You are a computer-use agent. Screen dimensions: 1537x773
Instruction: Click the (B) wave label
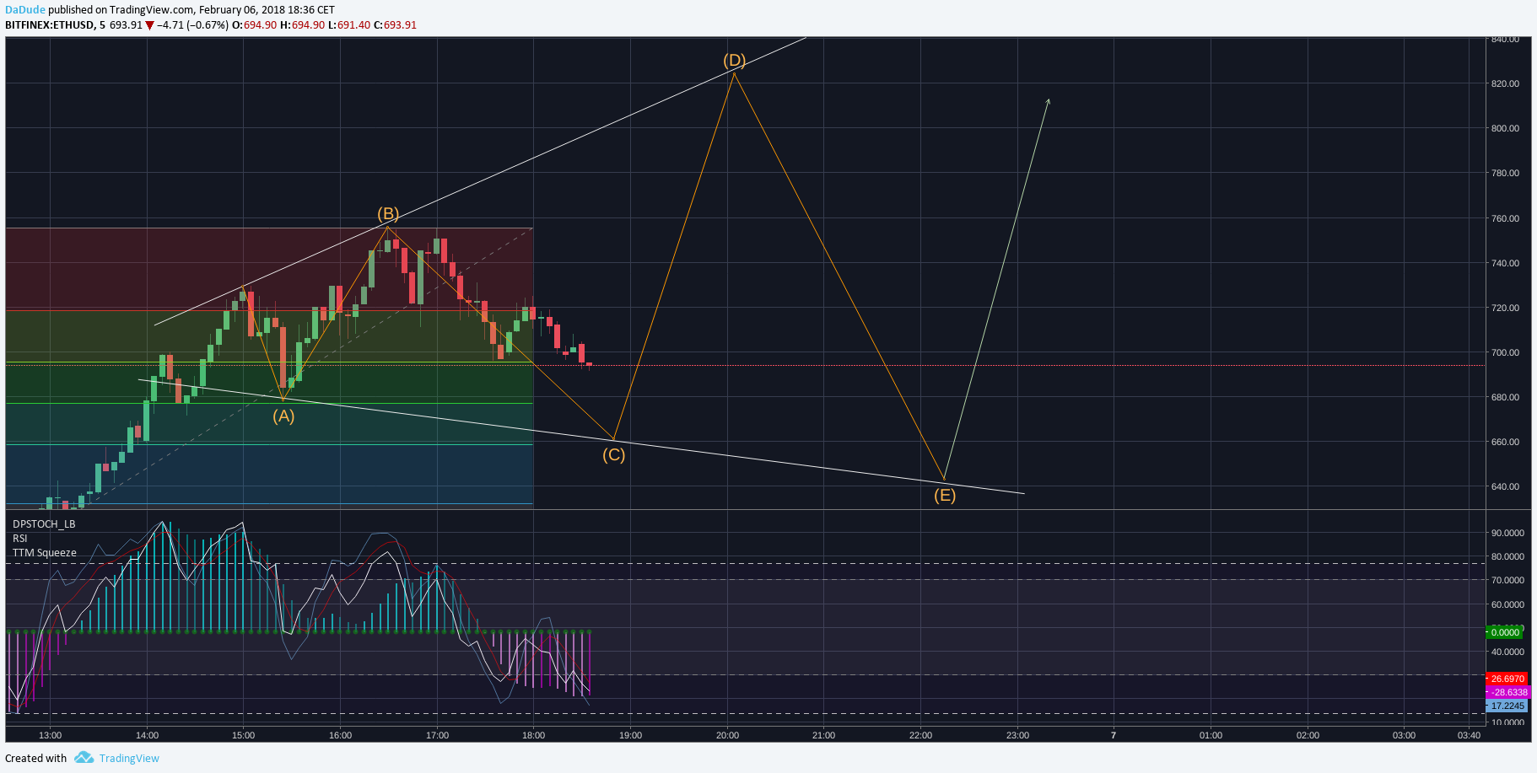click(388, 213)
